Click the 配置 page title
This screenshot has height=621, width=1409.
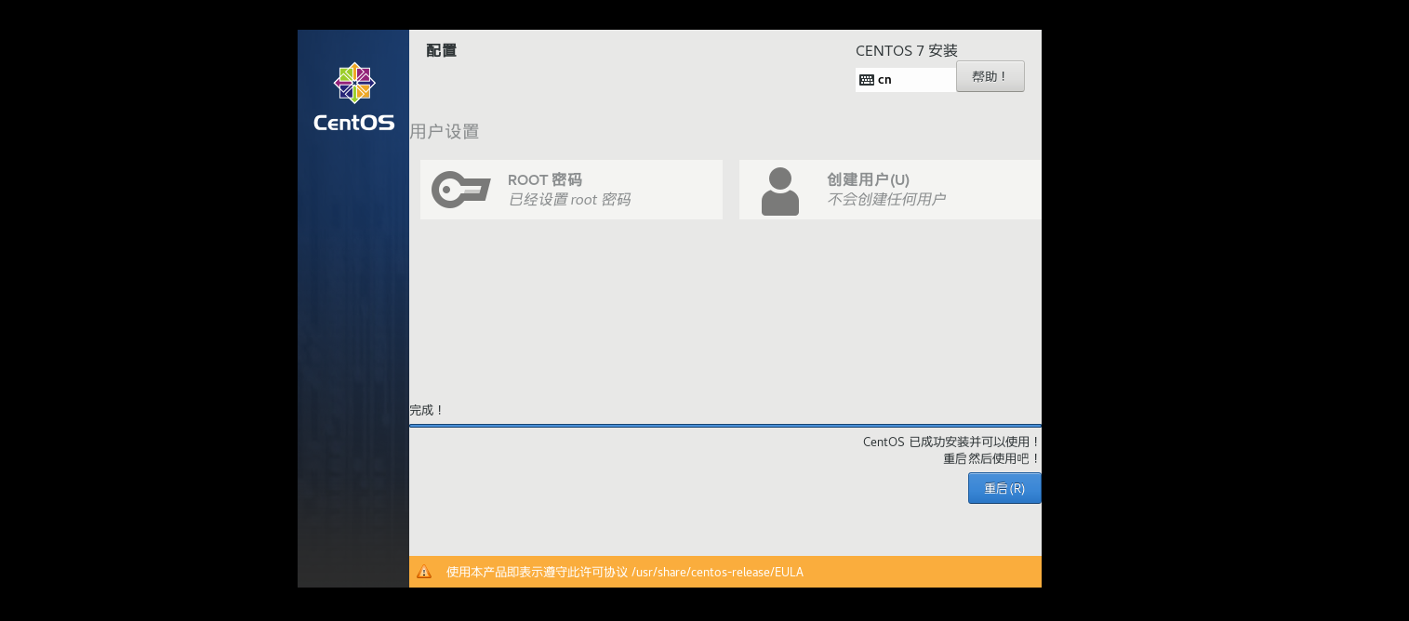click(442, 50)
